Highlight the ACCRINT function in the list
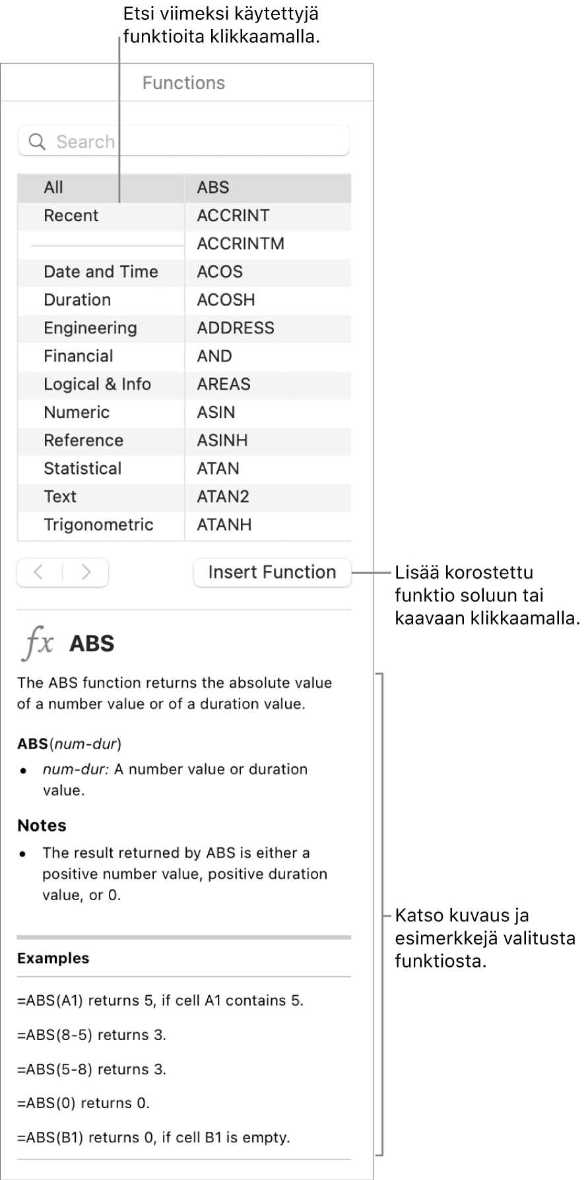 (233, 216)
